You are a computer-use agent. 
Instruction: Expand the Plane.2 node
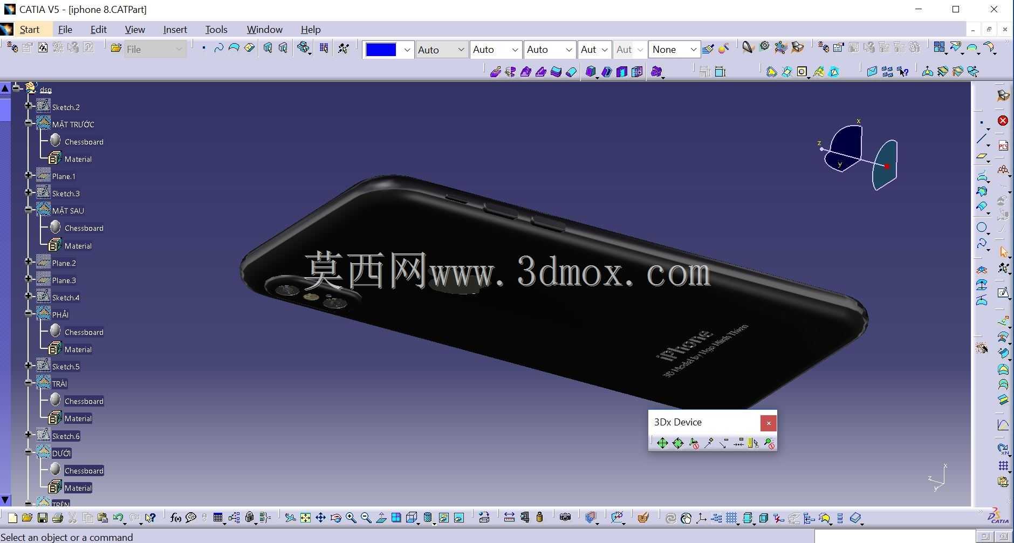pyautogui.click(x=29, y=262)
